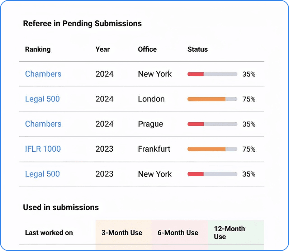Click the London 75% status bar
The width and height of the screenshot is (289, 251).
coord(212,99)
